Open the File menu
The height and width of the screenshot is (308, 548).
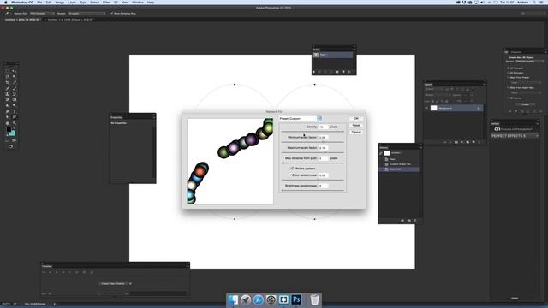click(x=39, y=2)
